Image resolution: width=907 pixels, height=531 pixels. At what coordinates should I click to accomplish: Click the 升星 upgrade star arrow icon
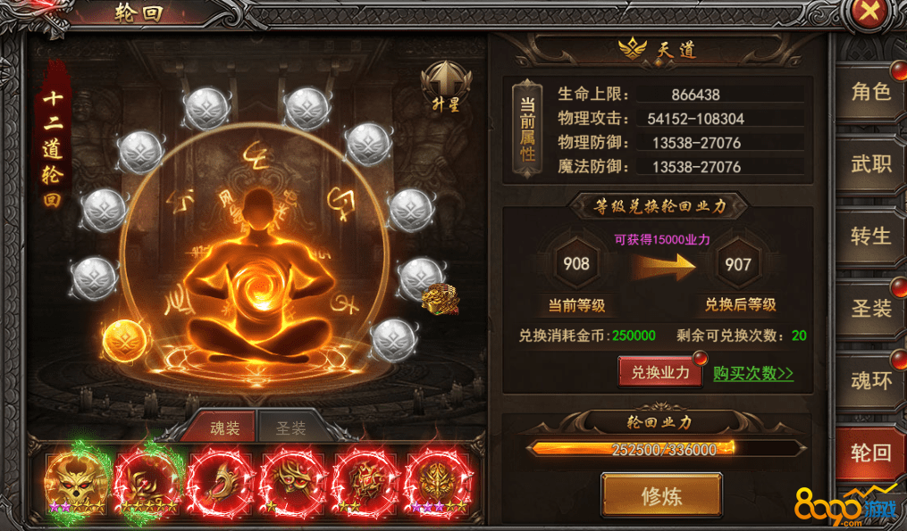click(445, 86)
